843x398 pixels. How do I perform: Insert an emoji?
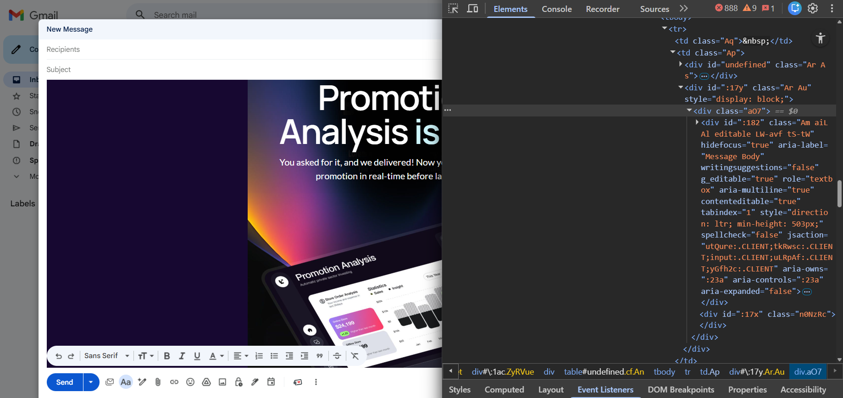coord(190,382)
